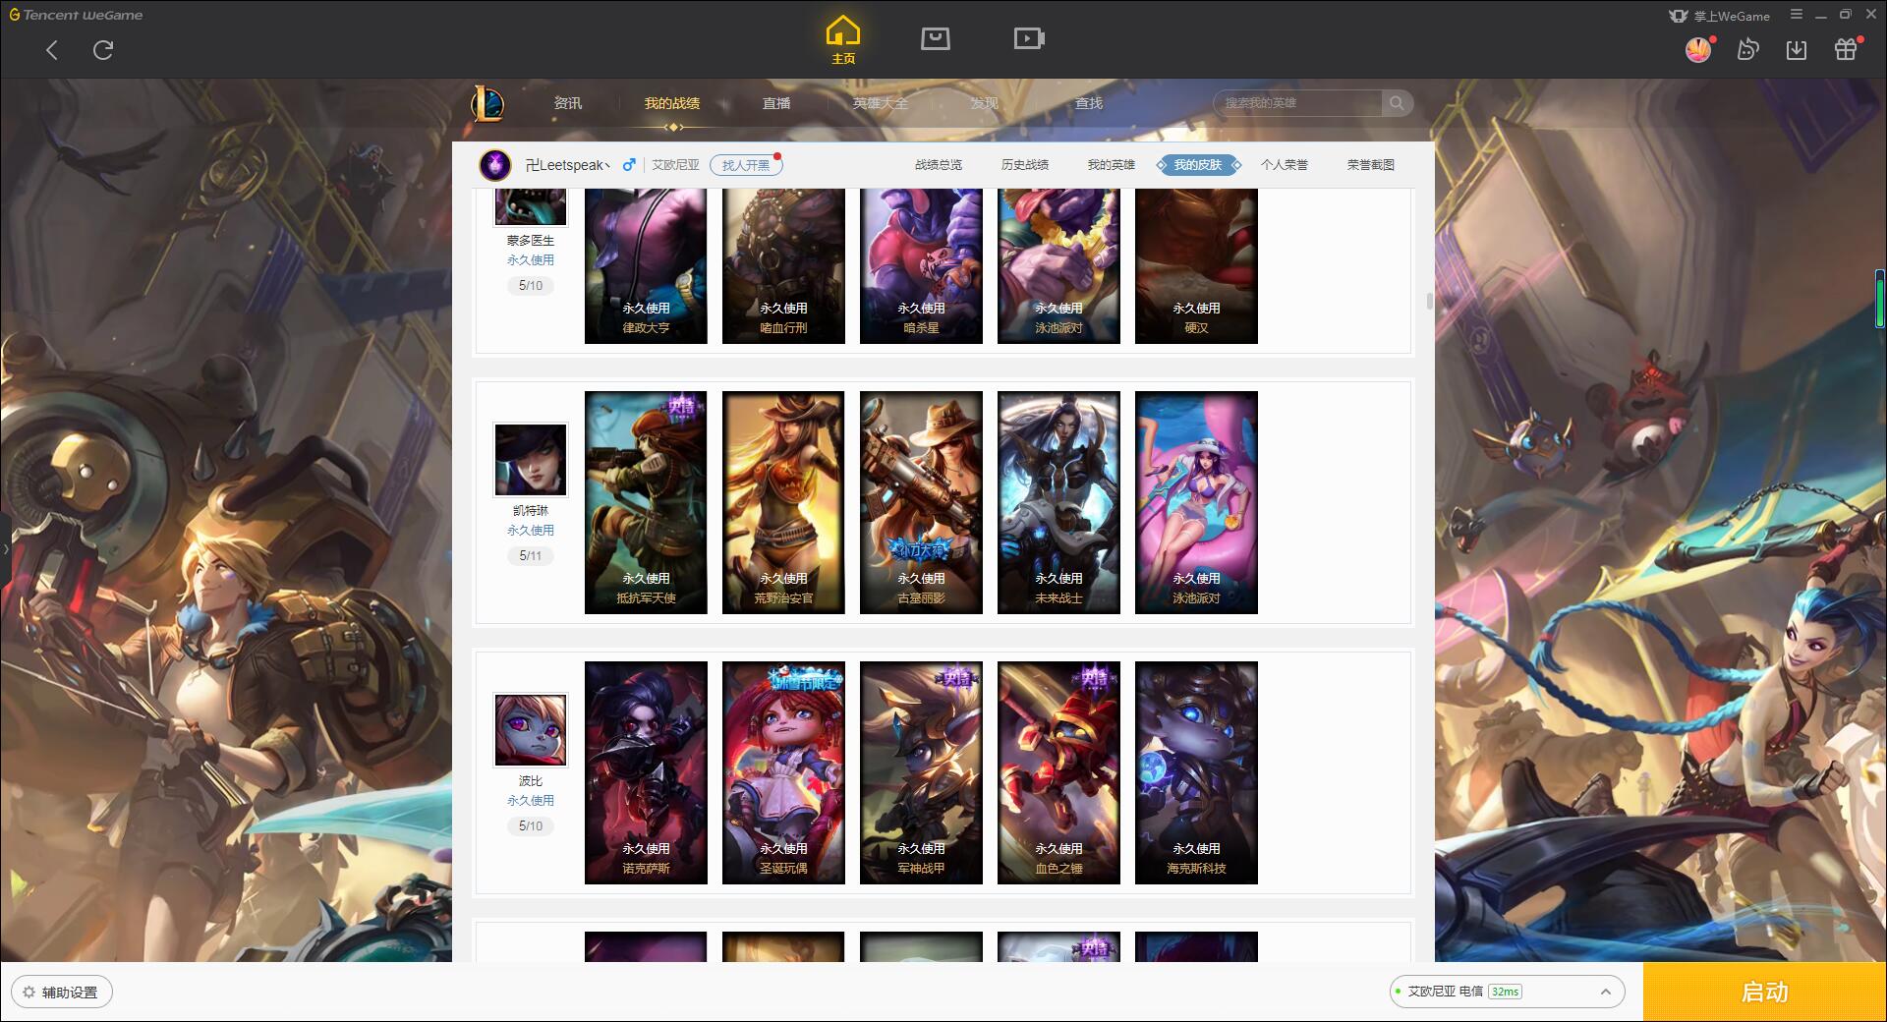Open user avatar icon at top right
Image resolution: width=1887 pixels, height=1022 pixels.
click(x=1698, y=50)
